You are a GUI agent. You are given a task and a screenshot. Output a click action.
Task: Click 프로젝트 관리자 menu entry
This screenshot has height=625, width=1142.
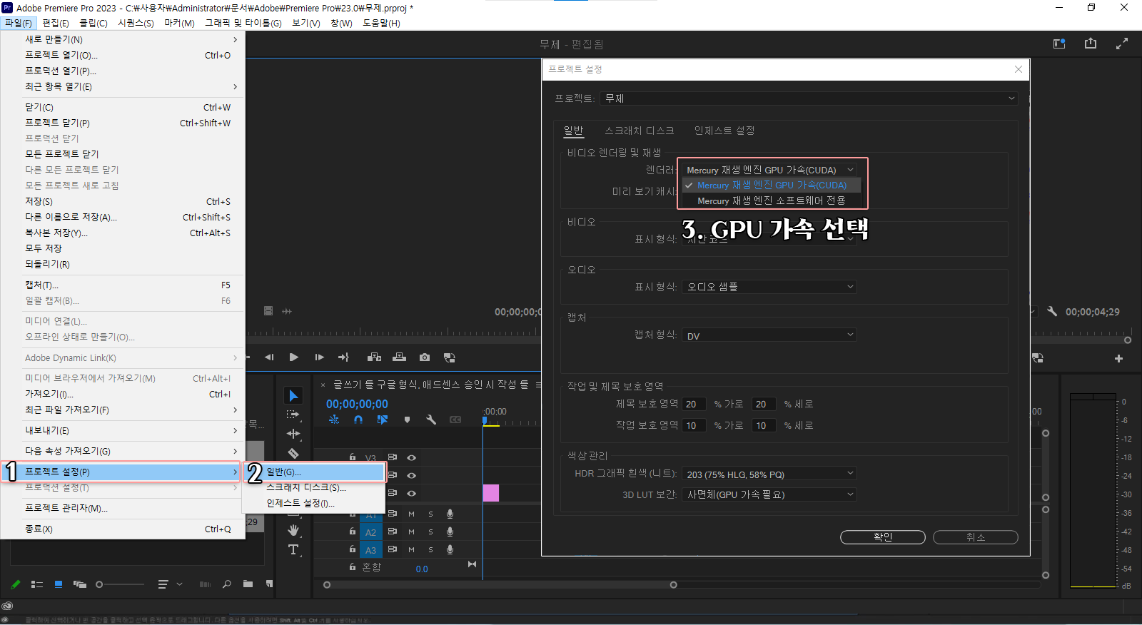123,508
